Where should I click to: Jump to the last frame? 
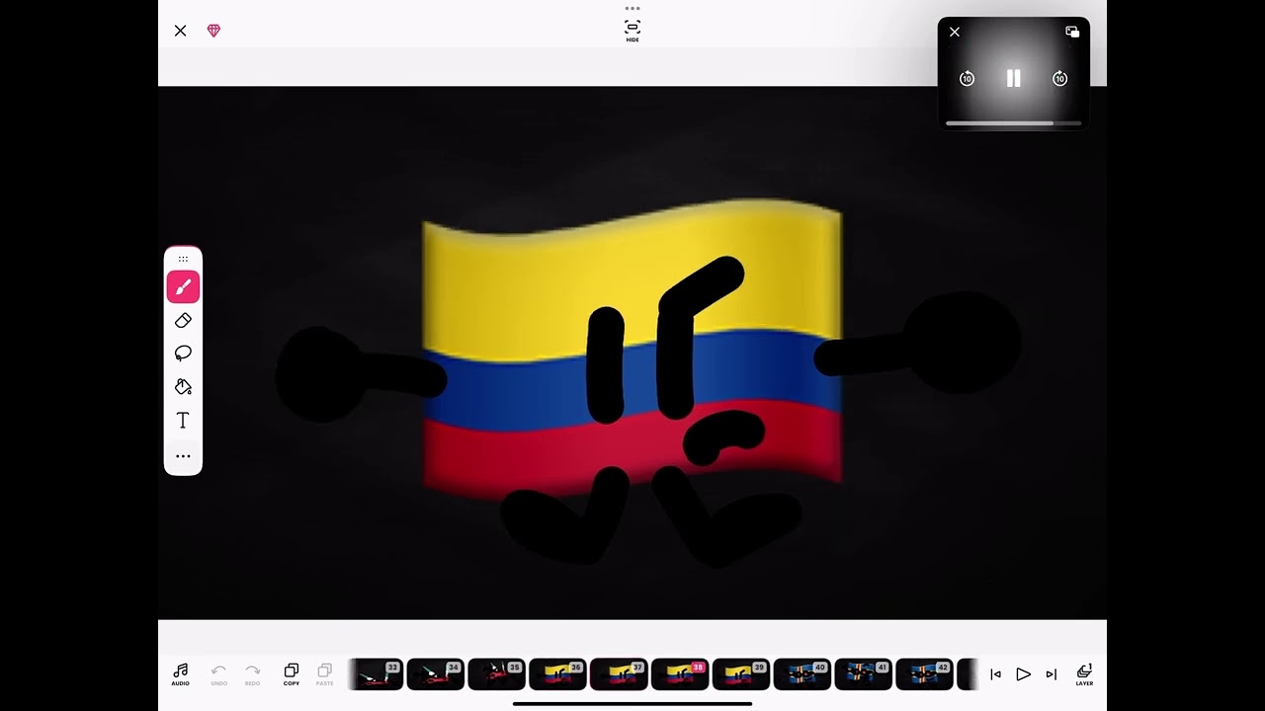point(1052,674)
